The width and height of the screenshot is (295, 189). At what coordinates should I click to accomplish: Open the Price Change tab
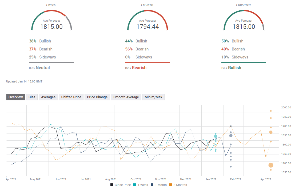pyautogui.click(x=97, y=97)
